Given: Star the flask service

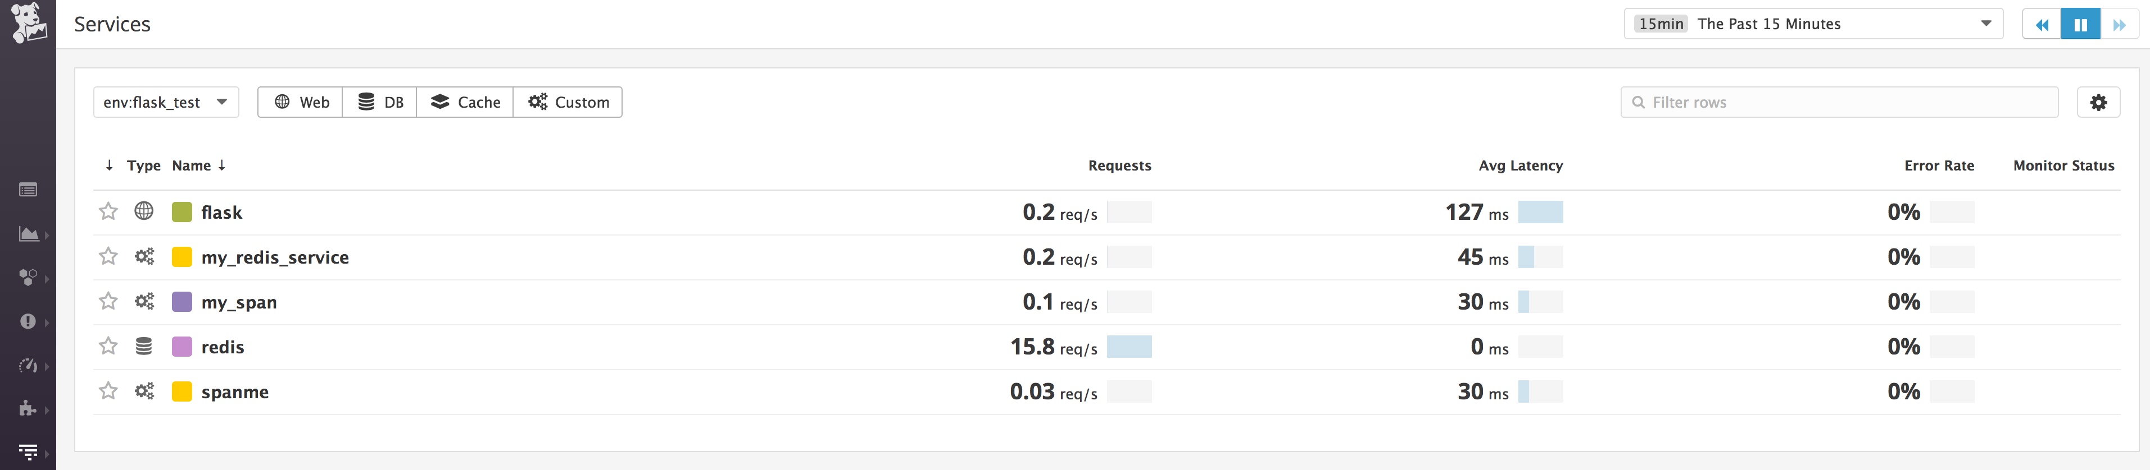Looking at the screenshot, I should tap(108, 211).
